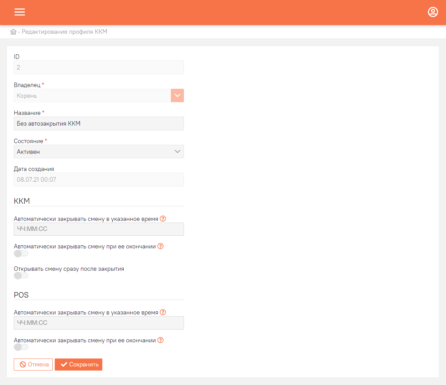Focus the KKM auto-close time input
The image size is (446, 385).
[98, 229]
